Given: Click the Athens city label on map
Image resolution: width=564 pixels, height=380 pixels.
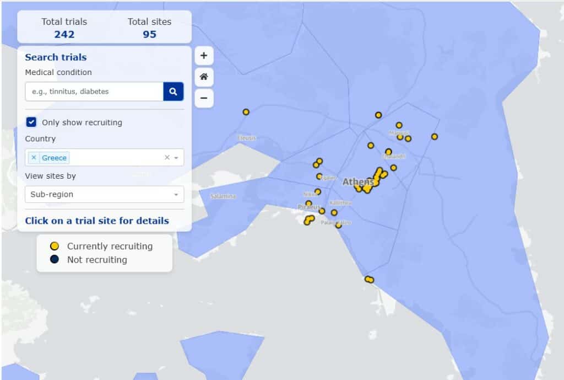Looking at the screenshot, I should (358, 181).
